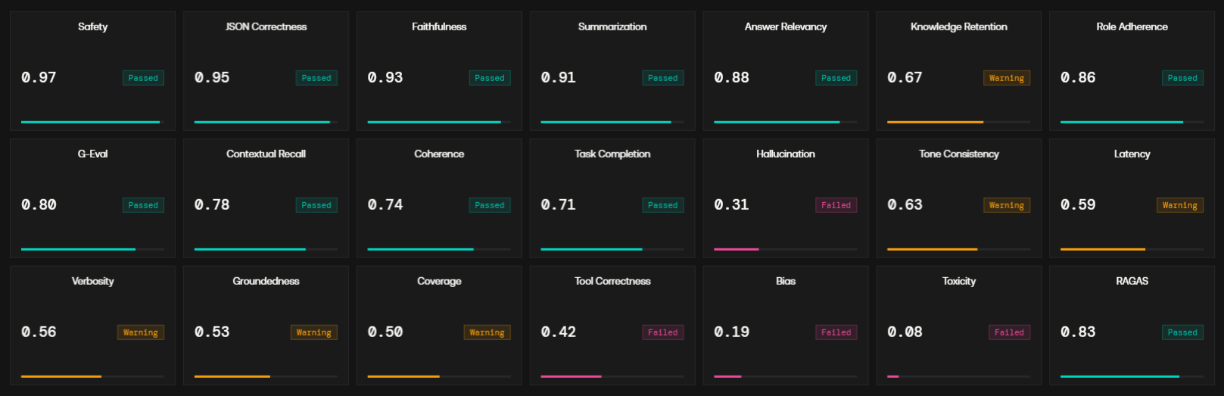This screenshot has height=396, width=1224.
Task: Click the Coherence card title
Action: [439, 154]
